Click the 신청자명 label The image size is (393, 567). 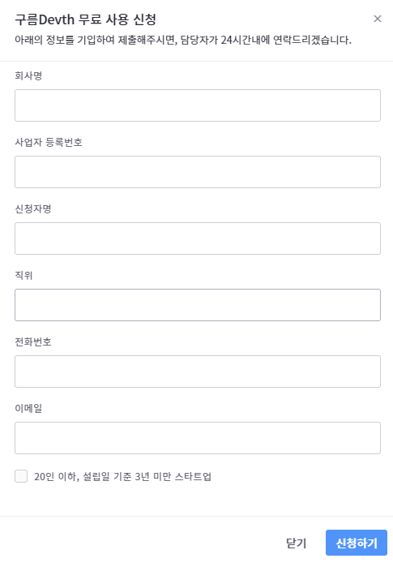click(x=33, y=208)
